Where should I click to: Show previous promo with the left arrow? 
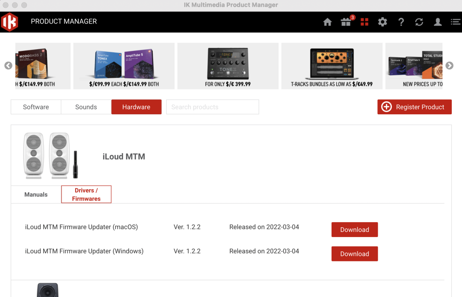click(8, 65)
